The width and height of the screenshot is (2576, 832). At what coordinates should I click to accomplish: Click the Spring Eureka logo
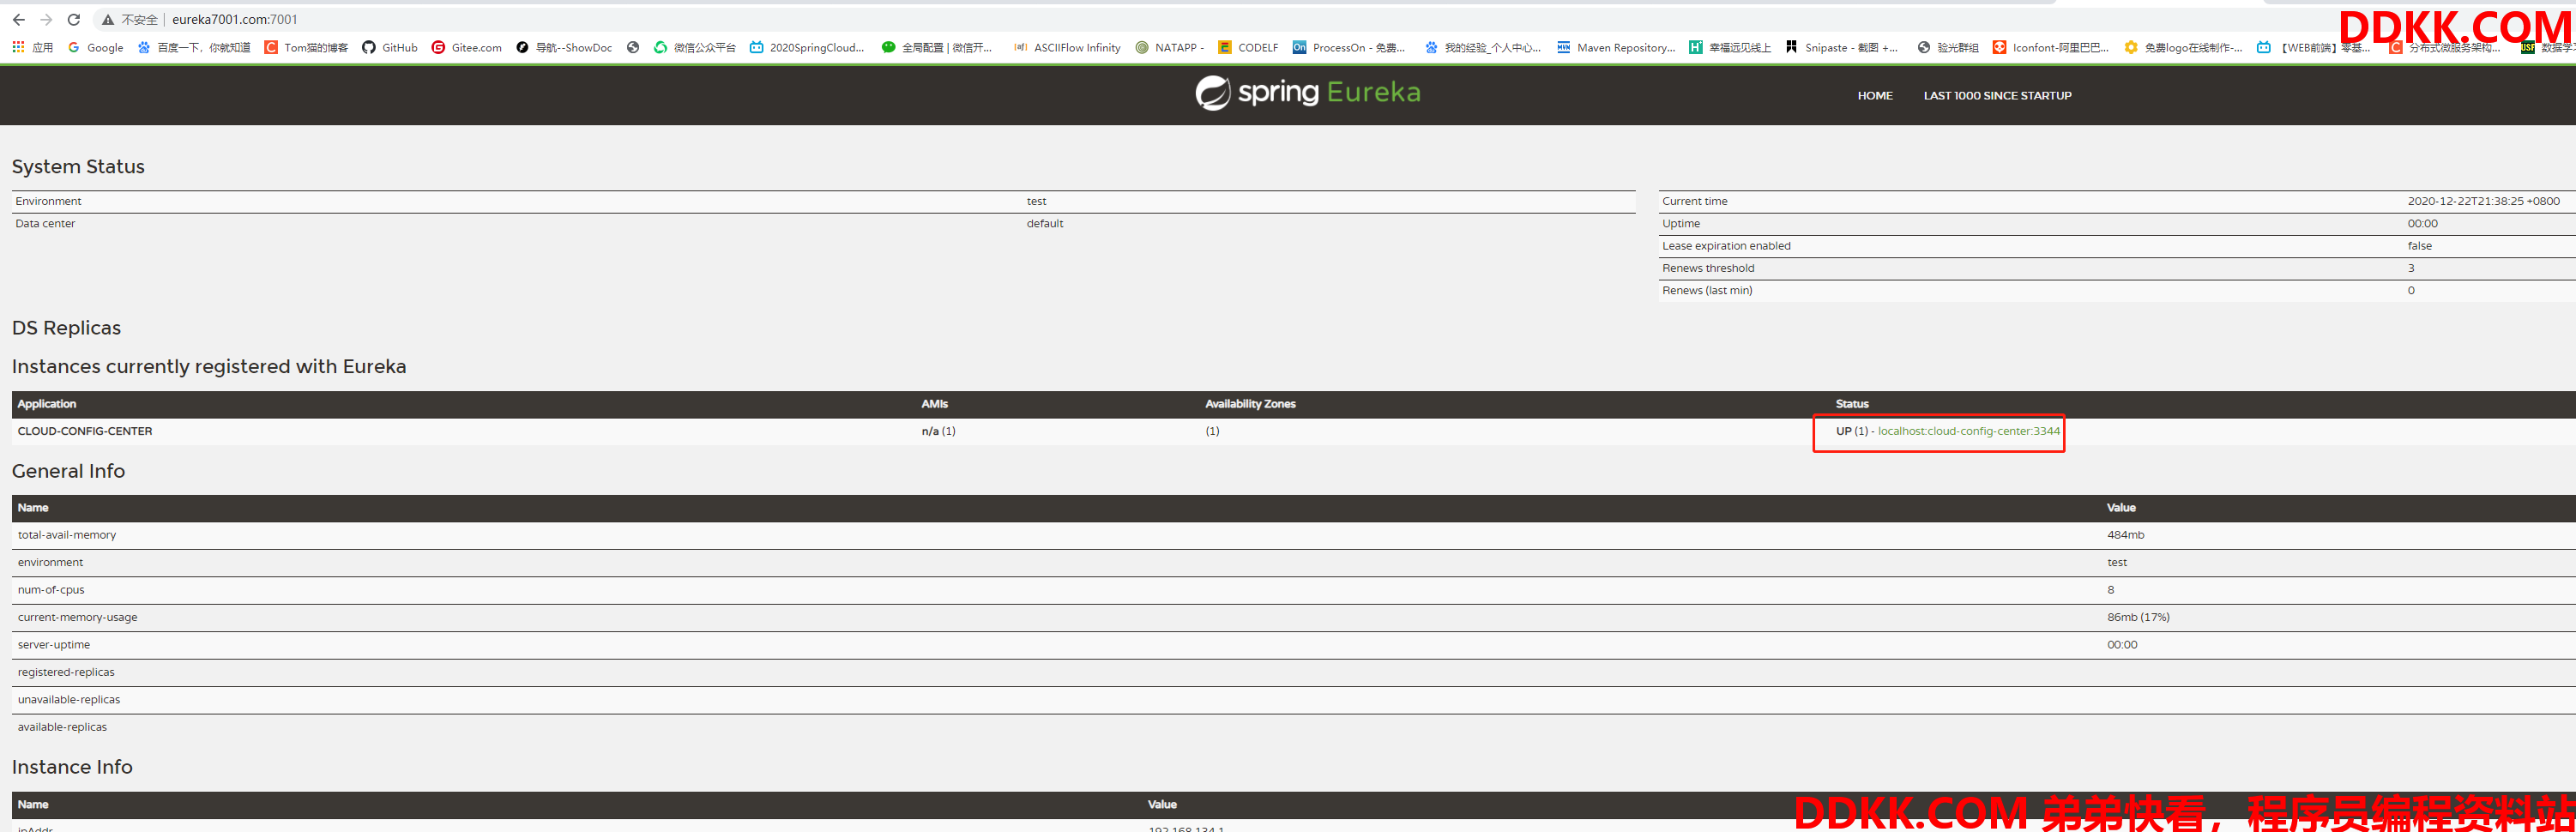pyautogui.click(x=1308, y=92)
